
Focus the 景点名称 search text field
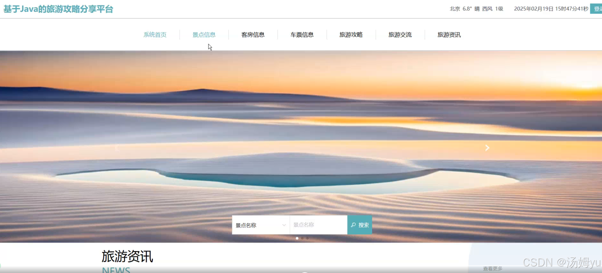point(318,225)
